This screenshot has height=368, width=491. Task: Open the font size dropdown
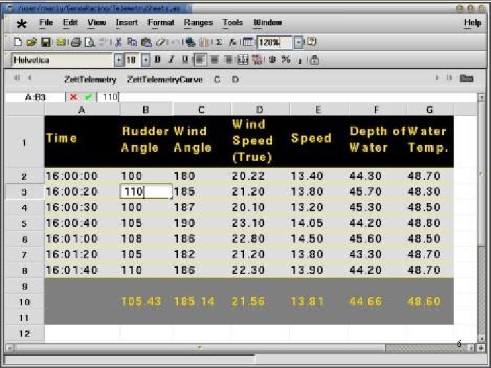(146, 60)
